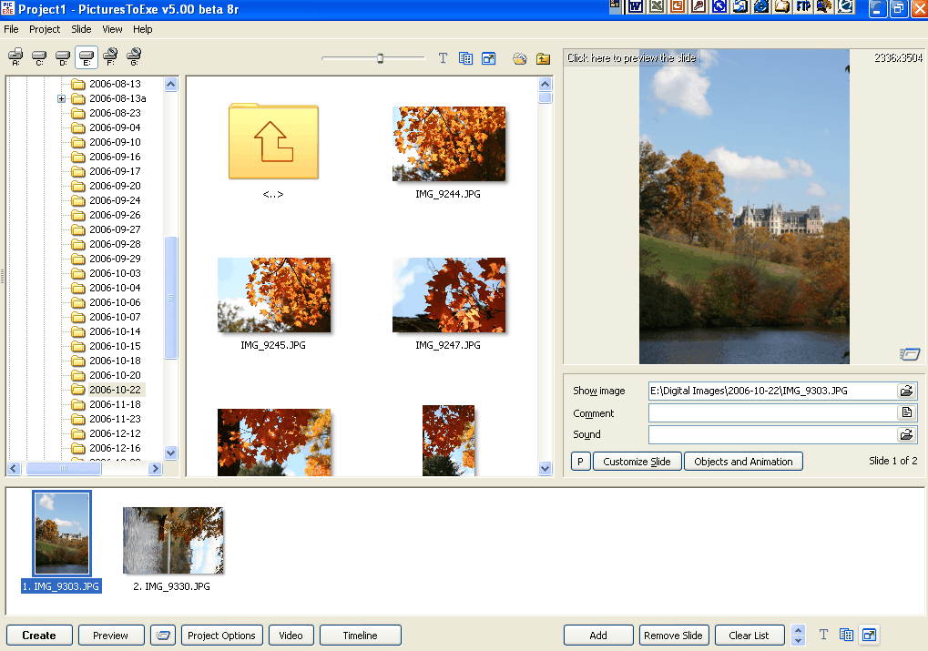Click the Add button
Viewport: 928px width, 651px height.
[598, 636]
